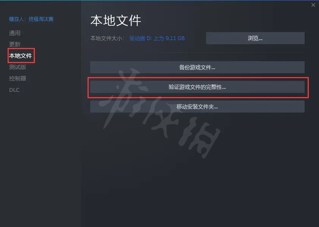Open the 通用 settings tab
319x227 pixels.
point(15,33)
